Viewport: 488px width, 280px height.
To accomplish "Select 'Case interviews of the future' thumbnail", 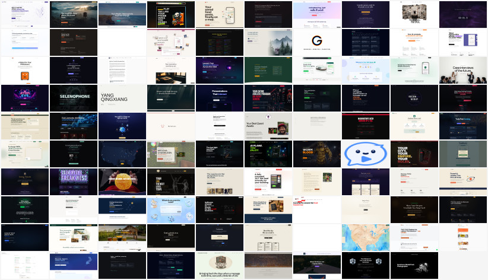I will [x=463, y=71].
